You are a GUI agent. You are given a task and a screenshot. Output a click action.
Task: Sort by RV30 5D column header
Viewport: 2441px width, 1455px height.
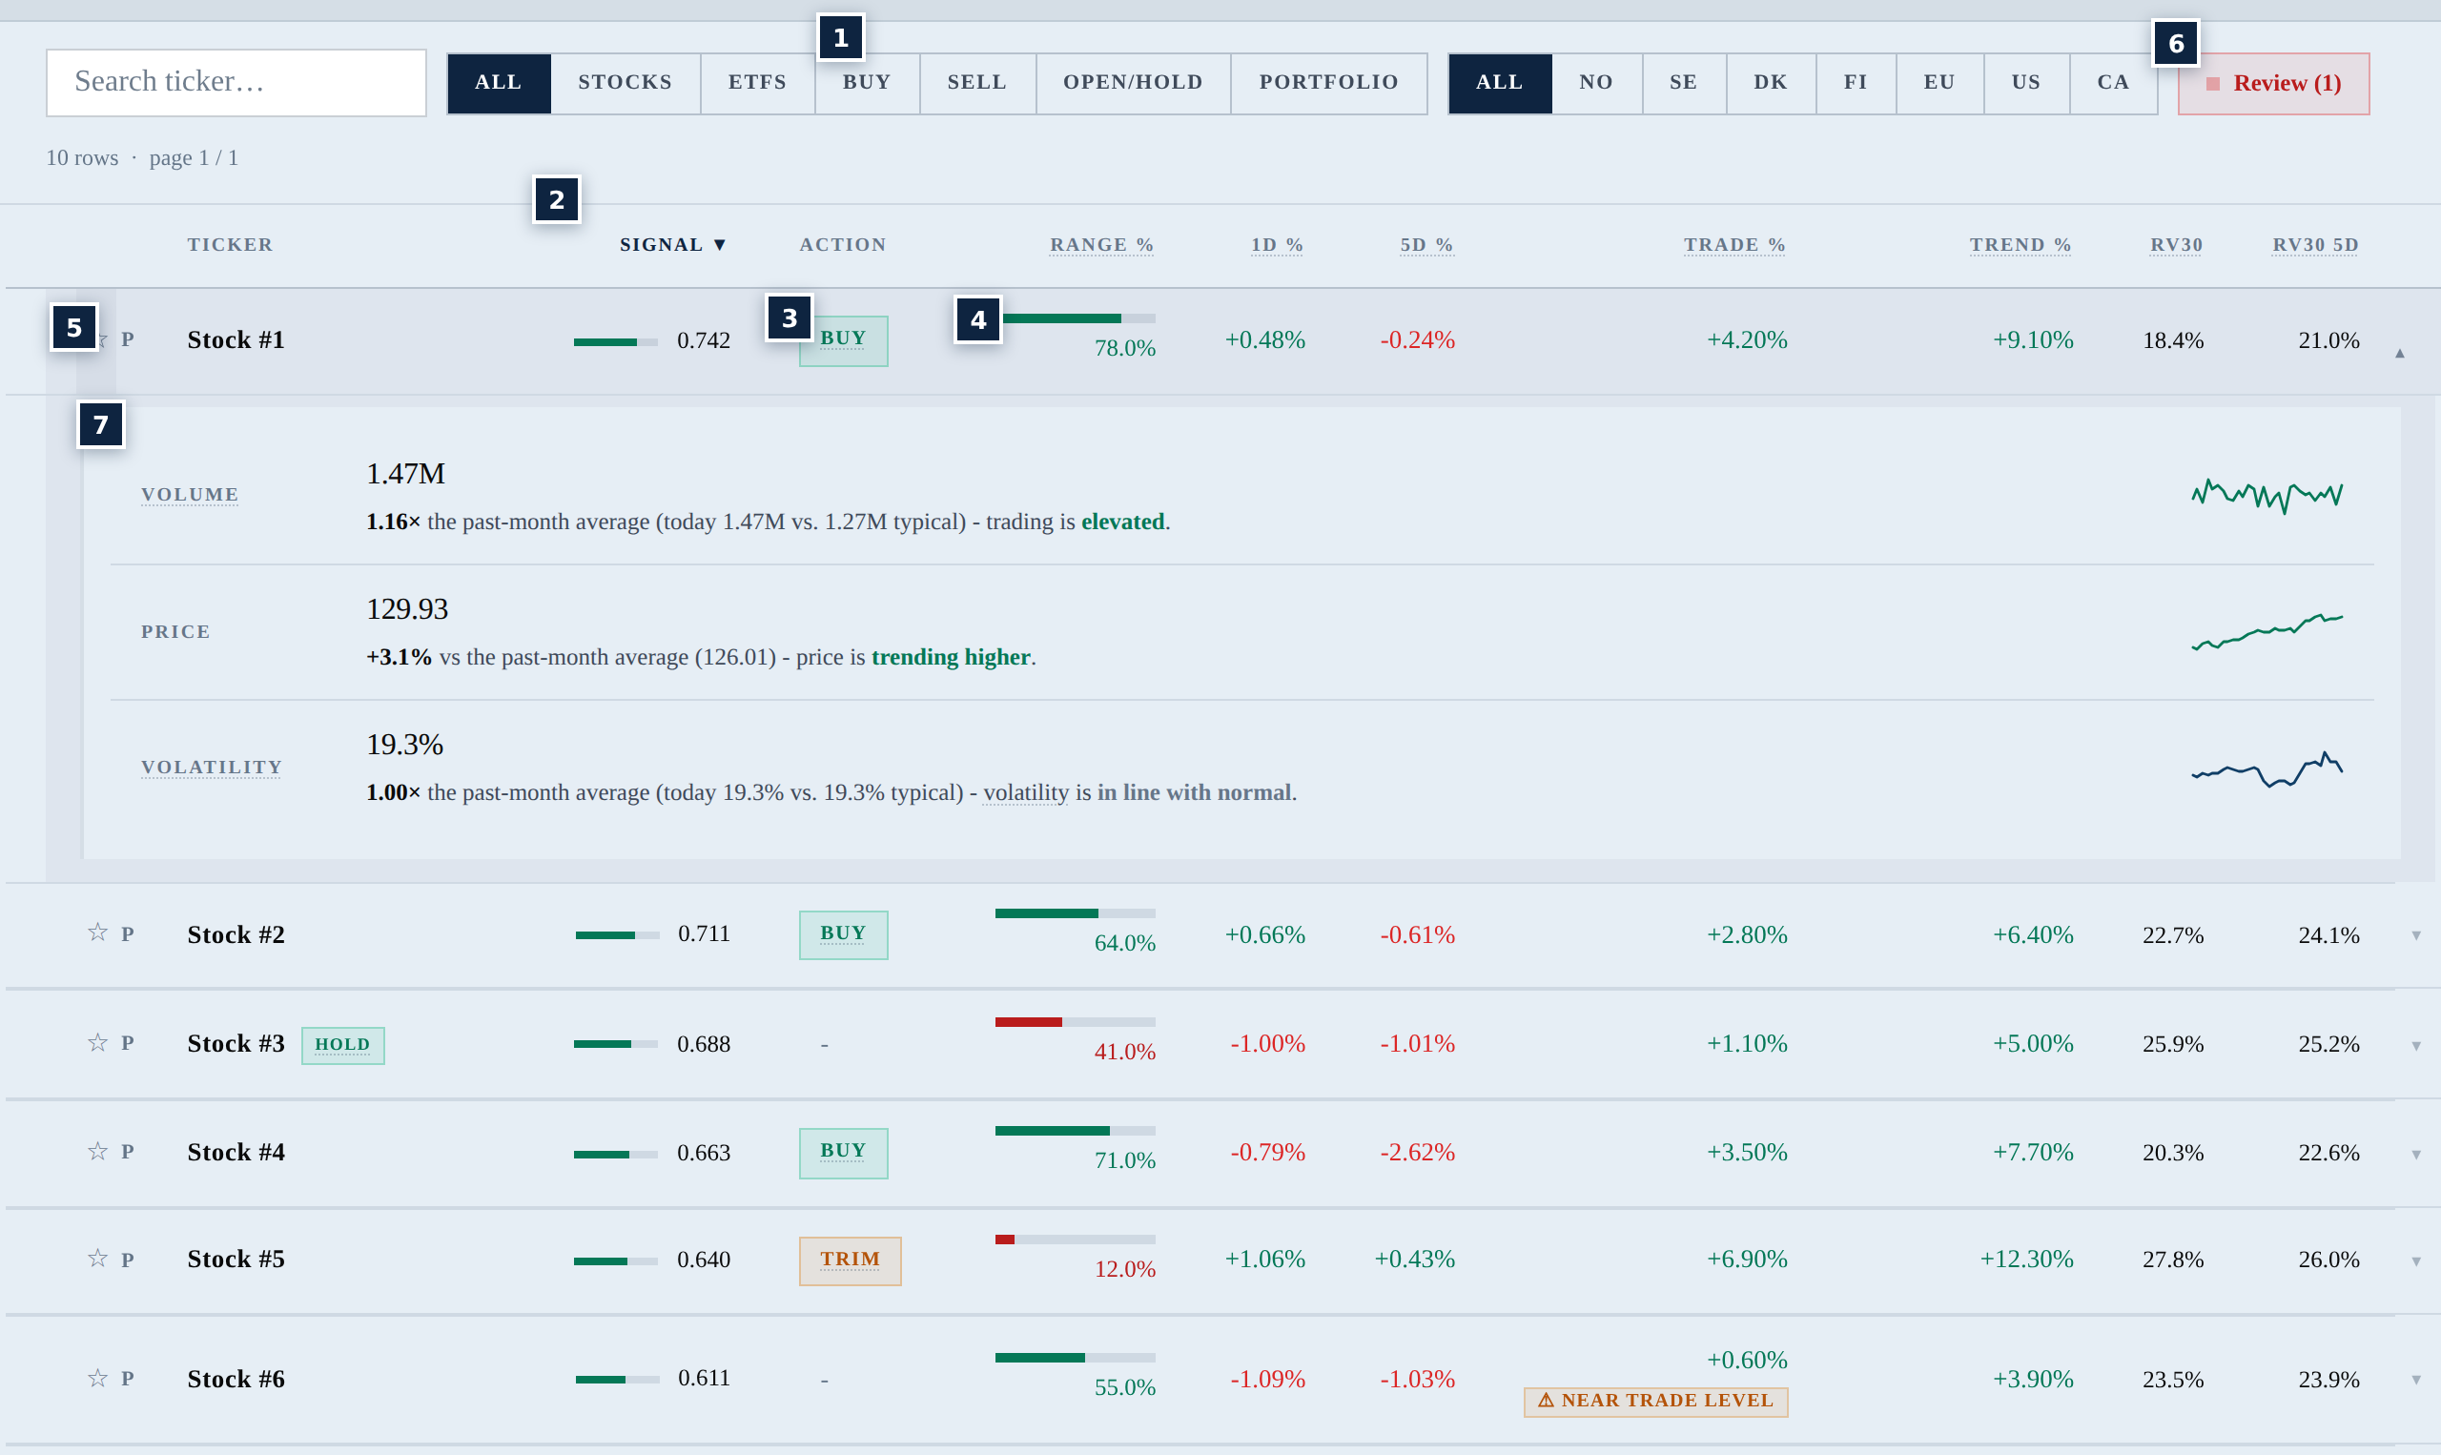coord(2315,245)
